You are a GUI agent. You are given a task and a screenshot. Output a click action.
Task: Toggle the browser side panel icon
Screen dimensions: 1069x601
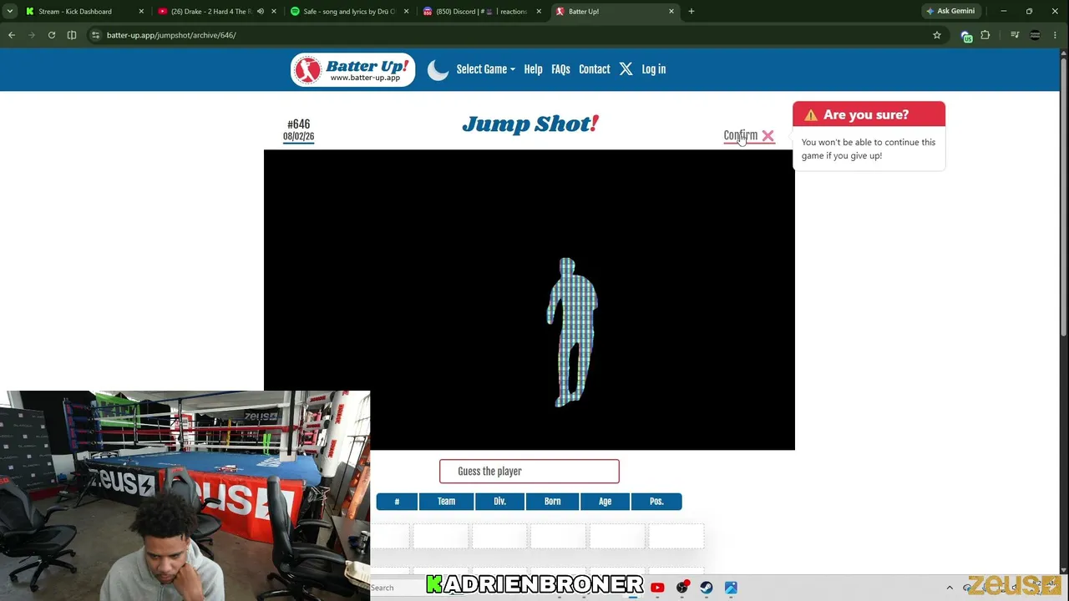click(72, 35)
